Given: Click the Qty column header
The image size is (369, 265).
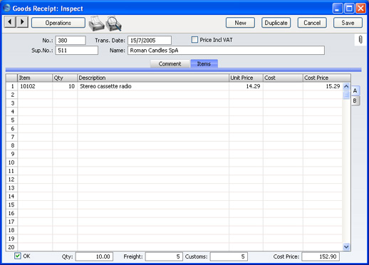Looking at the screenshot, I should [65, 78].
